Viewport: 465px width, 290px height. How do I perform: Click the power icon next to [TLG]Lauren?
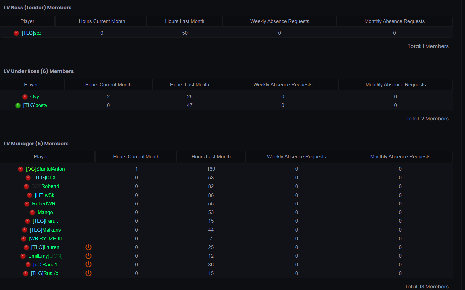[x=88, y=247]
